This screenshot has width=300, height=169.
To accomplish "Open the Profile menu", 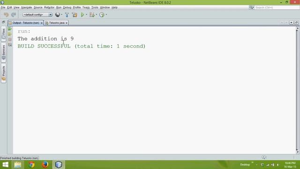I will point(77,8).
